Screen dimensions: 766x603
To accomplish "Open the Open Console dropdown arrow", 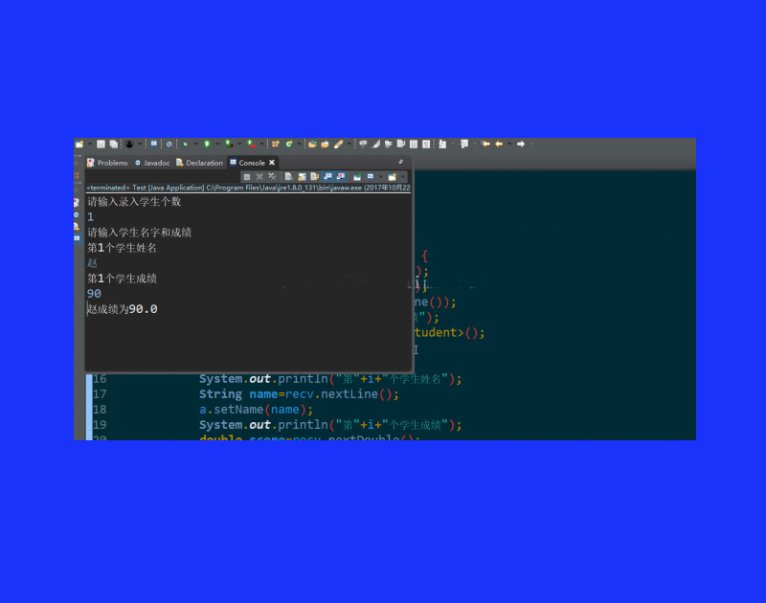I will tap(402, 177).
